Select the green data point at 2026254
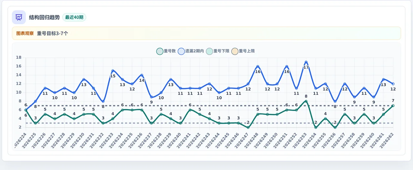Image resolution: width=413 pixels, height=170 pixels. tap(316, 127)
